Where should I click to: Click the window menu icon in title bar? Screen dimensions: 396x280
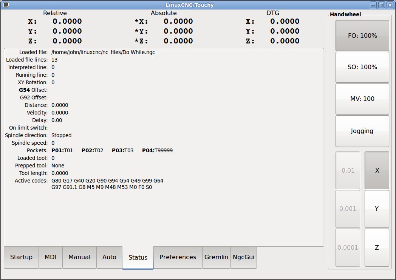pyautogui.click(x=6, y=5)
